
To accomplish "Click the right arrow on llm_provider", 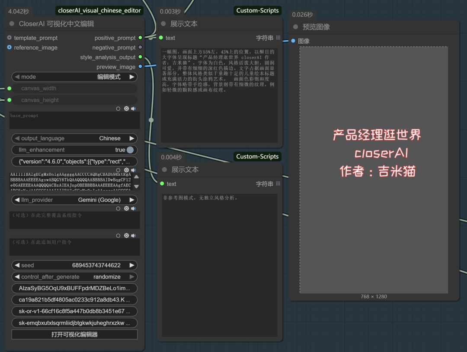I will [131, 200].
